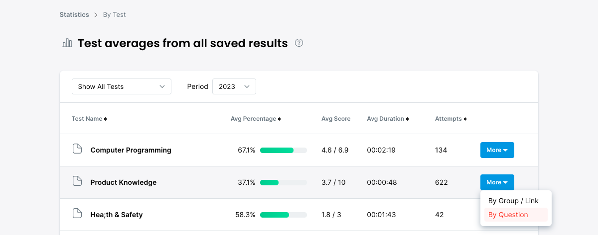The image size is (598, 235).
Task: Open the Show All Tests dropdown
Action: click(x=122, y=86)
